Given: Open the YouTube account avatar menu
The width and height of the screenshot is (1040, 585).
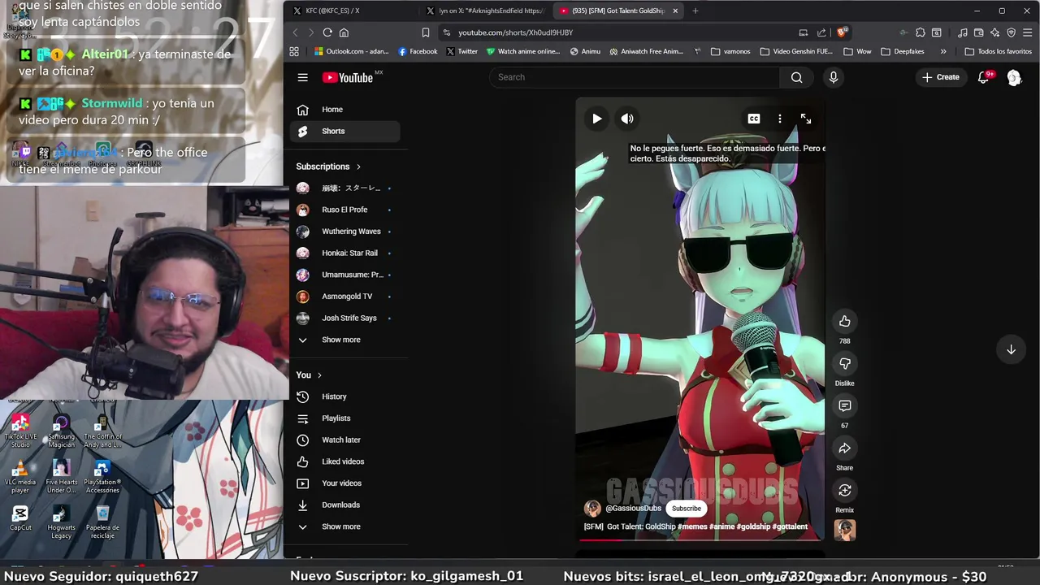Looking at the screenshot, I should pyautogui.click(x=1014, y=77).
